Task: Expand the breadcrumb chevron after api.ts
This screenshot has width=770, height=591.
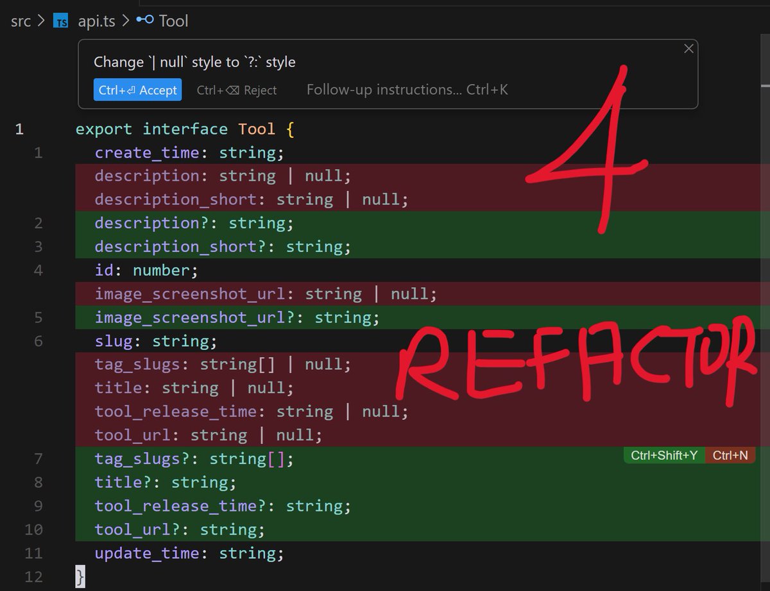Action: tap(125, 21)
